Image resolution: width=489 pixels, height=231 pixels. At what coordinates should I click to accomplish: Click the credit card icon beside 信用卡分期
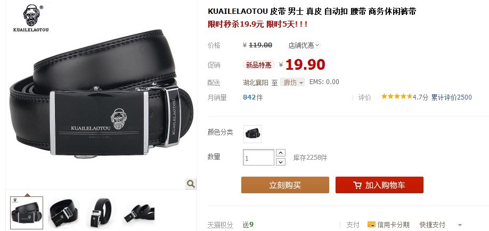tap(371, 225)
